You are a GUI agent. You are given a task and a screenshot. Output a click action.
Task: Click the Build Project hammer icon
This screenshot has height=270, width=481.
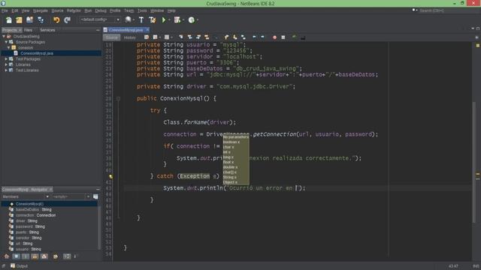141,20
